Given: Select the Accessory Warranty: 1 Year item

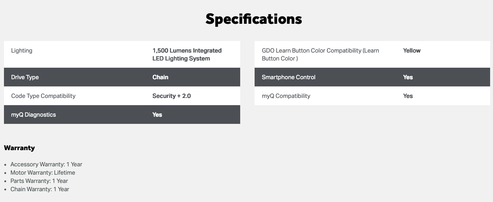Looking at the screenshot, I should tap(46, 164).
